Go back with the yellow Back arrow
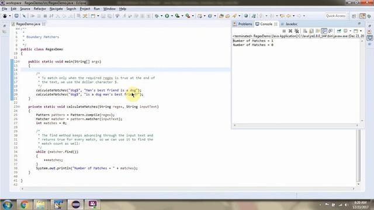 pyautogui.click(x=289, y=16)
